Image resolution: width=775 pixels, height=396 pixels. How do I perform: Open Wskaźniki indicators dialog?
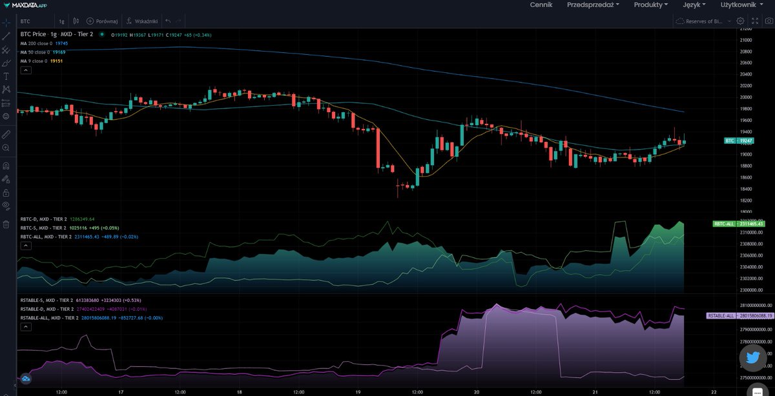142,21
